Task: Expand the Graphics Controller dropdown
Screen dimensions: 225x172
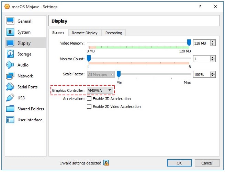Action: pos(100,90)
